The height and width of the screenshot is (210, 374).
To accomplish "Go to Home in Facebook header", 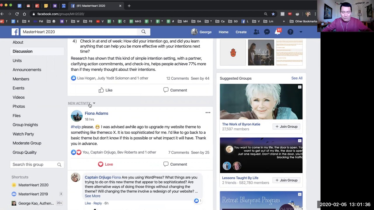I will 224,32.
